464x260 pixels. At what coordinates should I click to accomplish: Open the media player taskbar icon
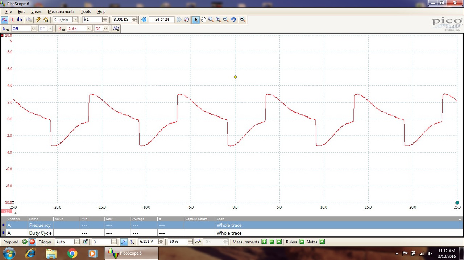[92, 253]
